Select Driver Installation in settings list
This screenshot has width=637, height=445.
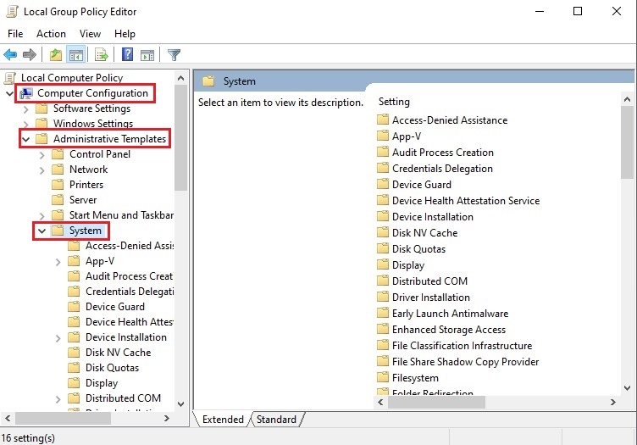click(431, 298)
